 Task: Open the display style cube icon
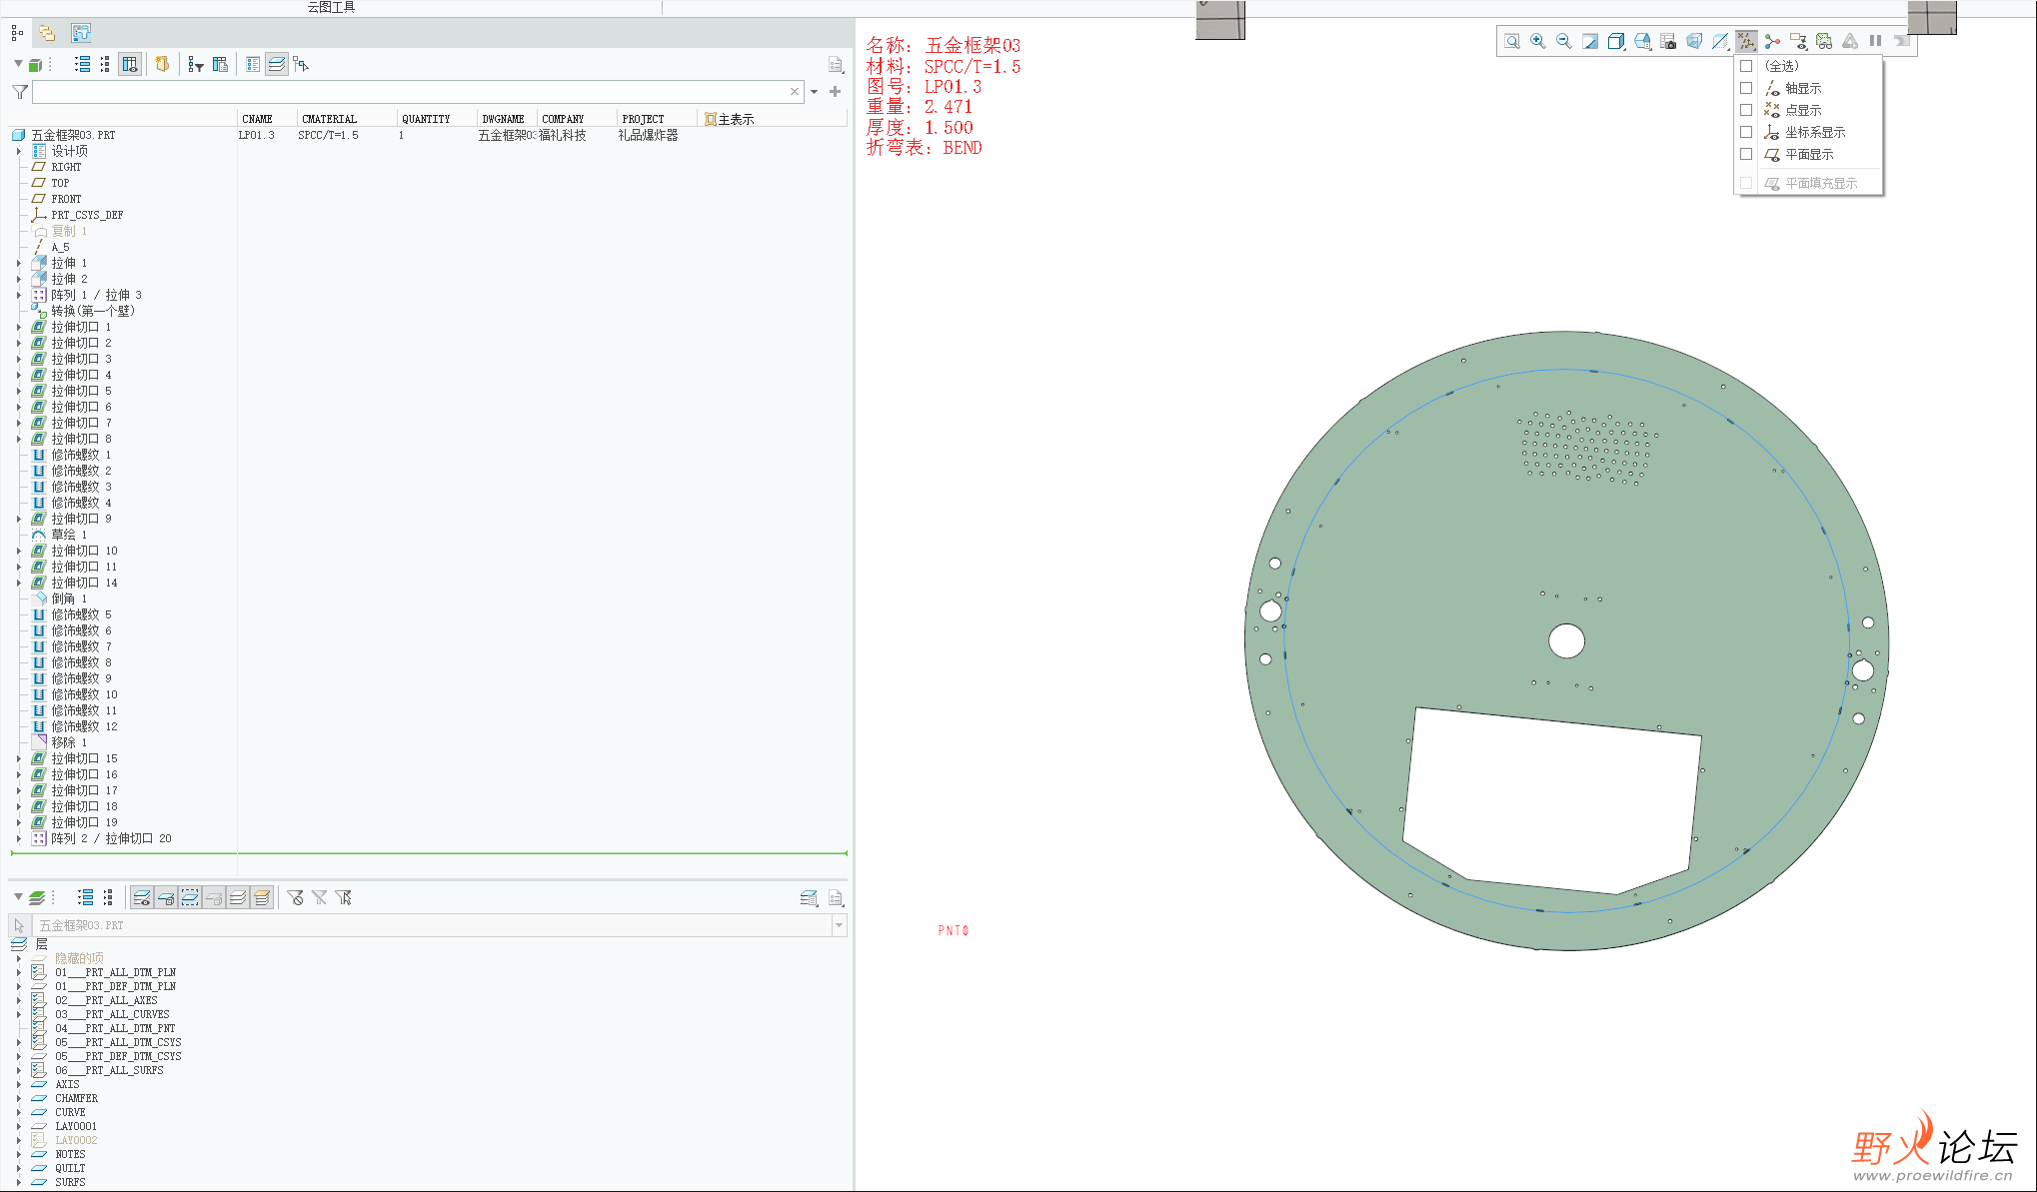(1616, 41)
